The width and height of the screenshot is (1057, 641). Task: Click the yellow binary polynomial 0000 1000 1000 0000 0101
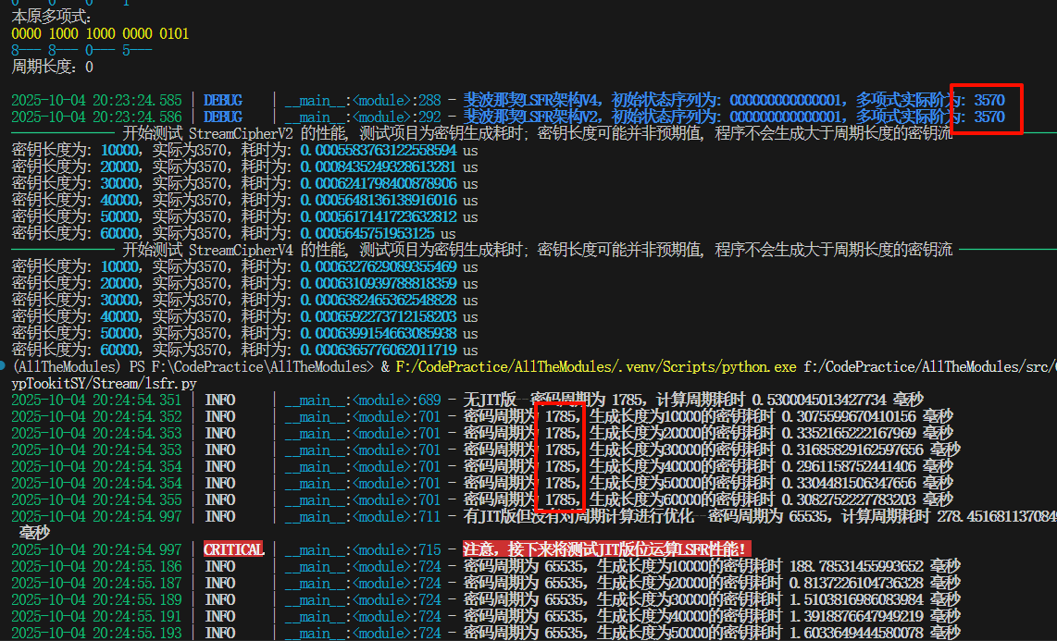point(99,33)
